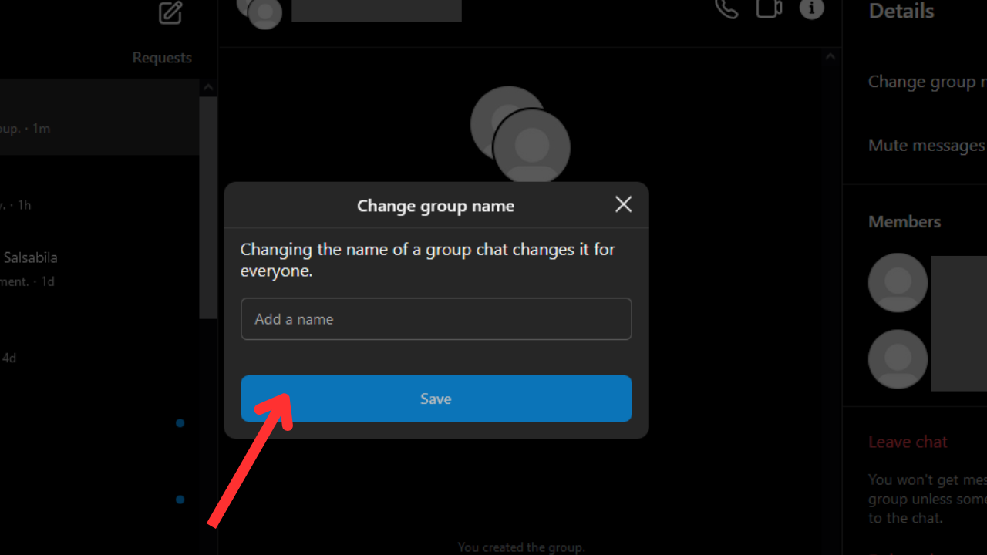Close the Change group name dialog
Screen dimensions: 987x555
pyautogui.click(x=623, y=204)
